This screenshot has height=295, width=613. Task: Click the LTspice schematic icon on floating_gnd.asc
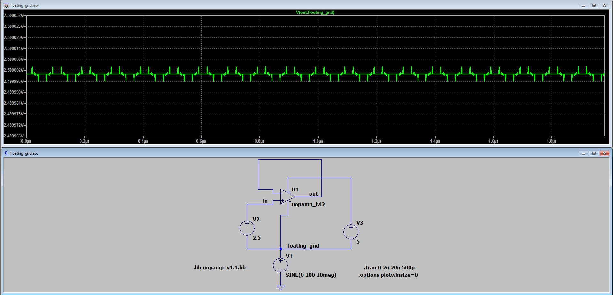pos(6,153)
